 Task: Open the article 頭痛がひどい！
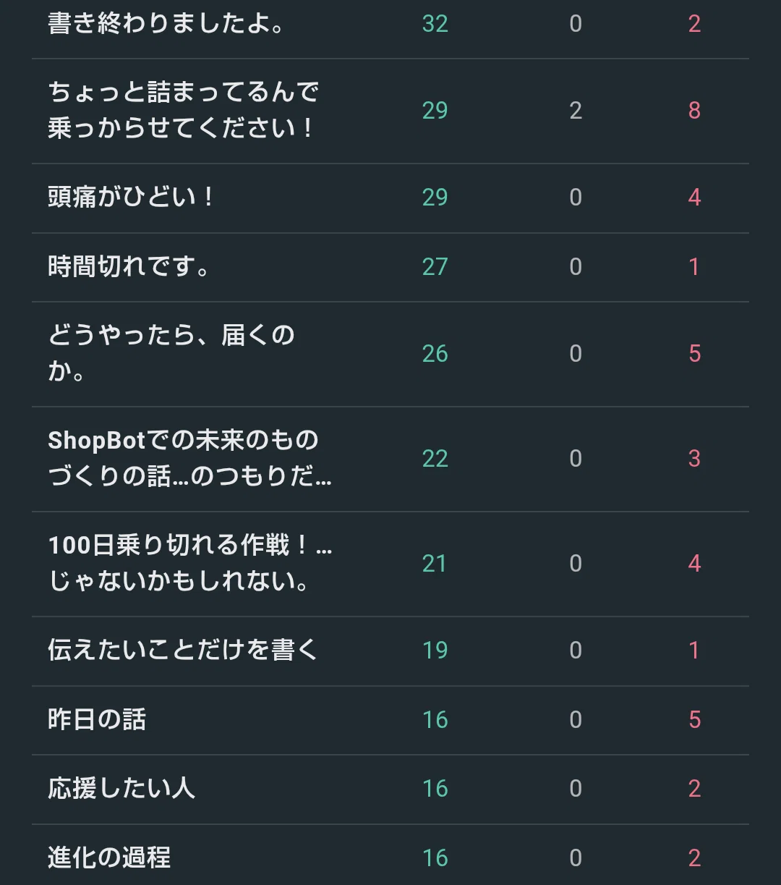click(x=131, y=197)
